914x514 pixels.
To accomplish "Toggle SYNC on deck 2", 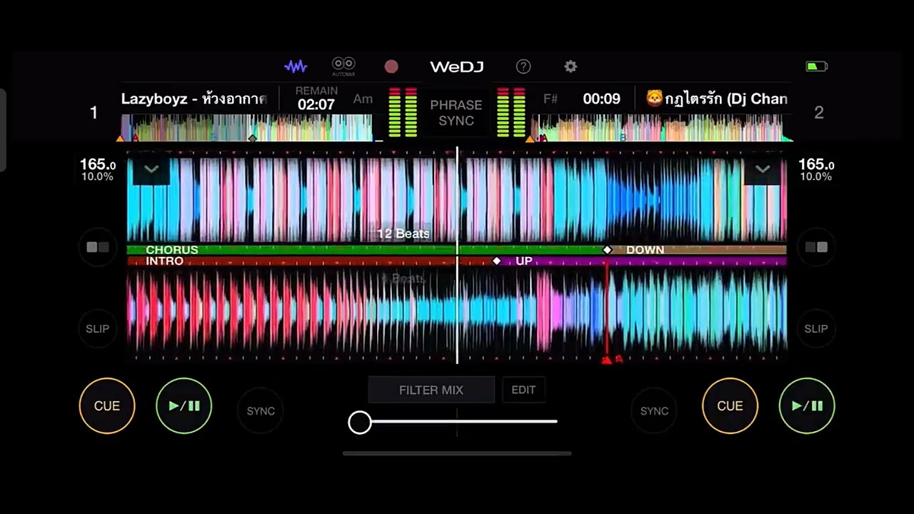I will (654, 410).
